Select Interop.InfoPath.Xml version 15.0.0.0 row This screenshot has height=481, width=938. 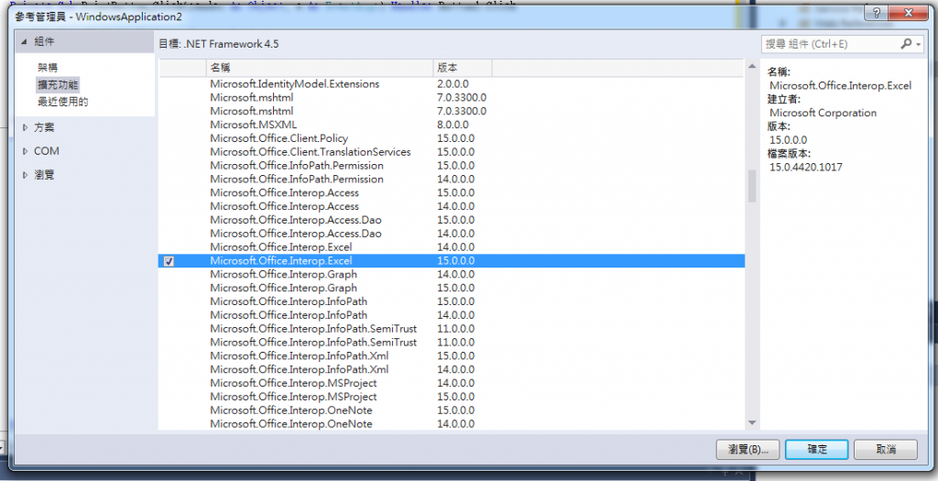451,355
